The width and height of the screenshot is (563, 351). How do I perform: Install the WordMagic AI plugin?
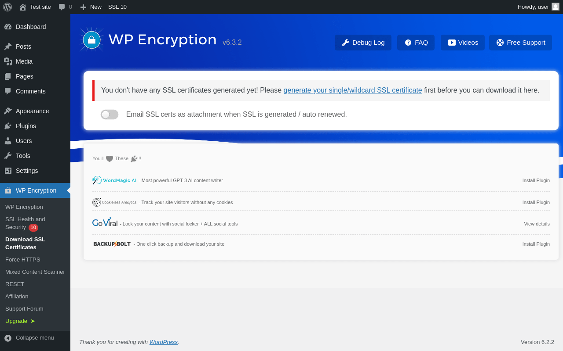(x=536, y=180)
